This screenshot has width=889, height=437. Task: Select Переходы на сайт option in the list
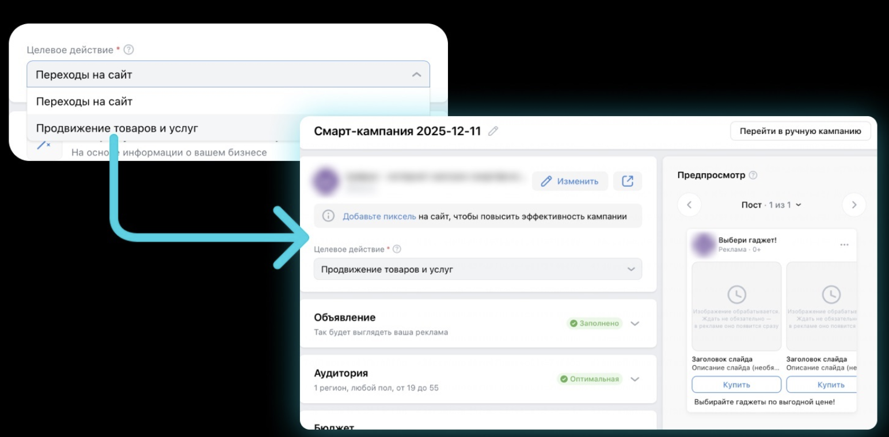pos(84,101)
